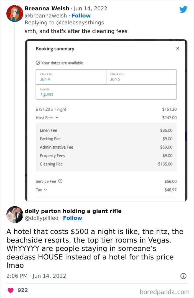Dismiss the Booking summary with the X
The width and height of the screenshot is (194, 298).
pos(178,48)
